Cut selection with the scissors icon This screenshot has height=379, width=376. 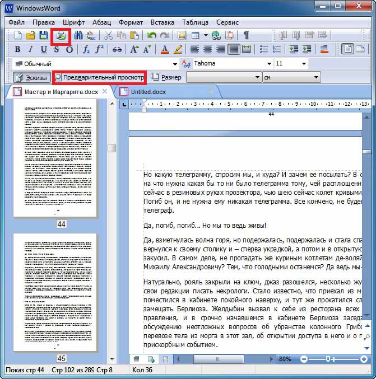[x=108, y=35]
